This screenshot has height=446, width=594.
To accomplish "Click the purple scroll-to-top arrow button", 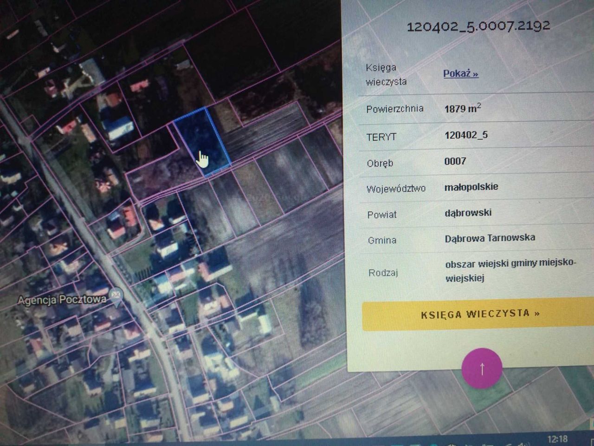I will (482, 368).
